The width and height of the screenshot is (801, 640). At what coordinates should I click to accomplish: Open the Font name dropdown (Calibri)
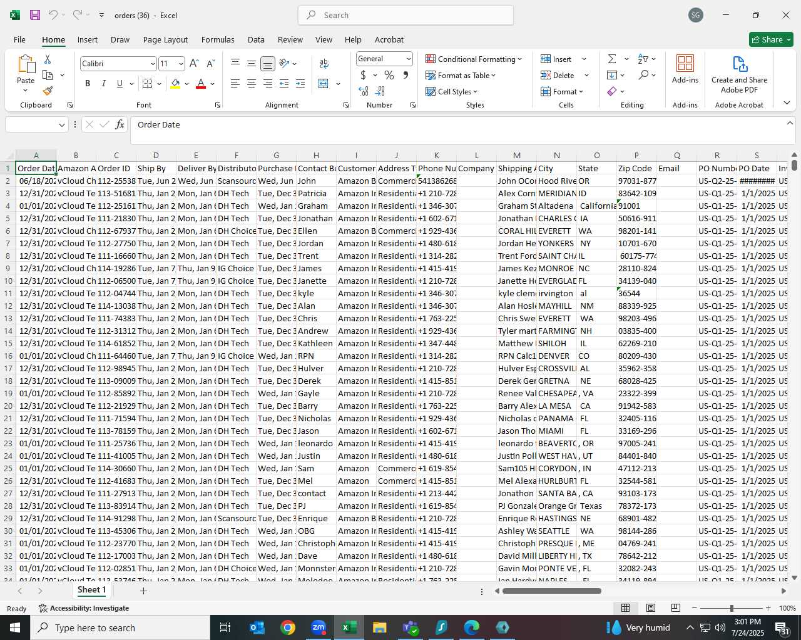point(152,64)
